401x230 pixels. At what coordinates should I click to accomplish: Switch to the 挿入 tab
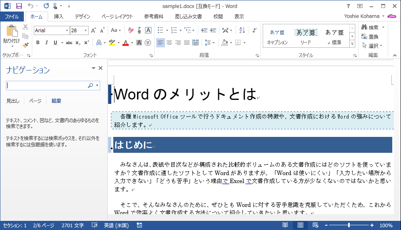(x=58, y=17)
